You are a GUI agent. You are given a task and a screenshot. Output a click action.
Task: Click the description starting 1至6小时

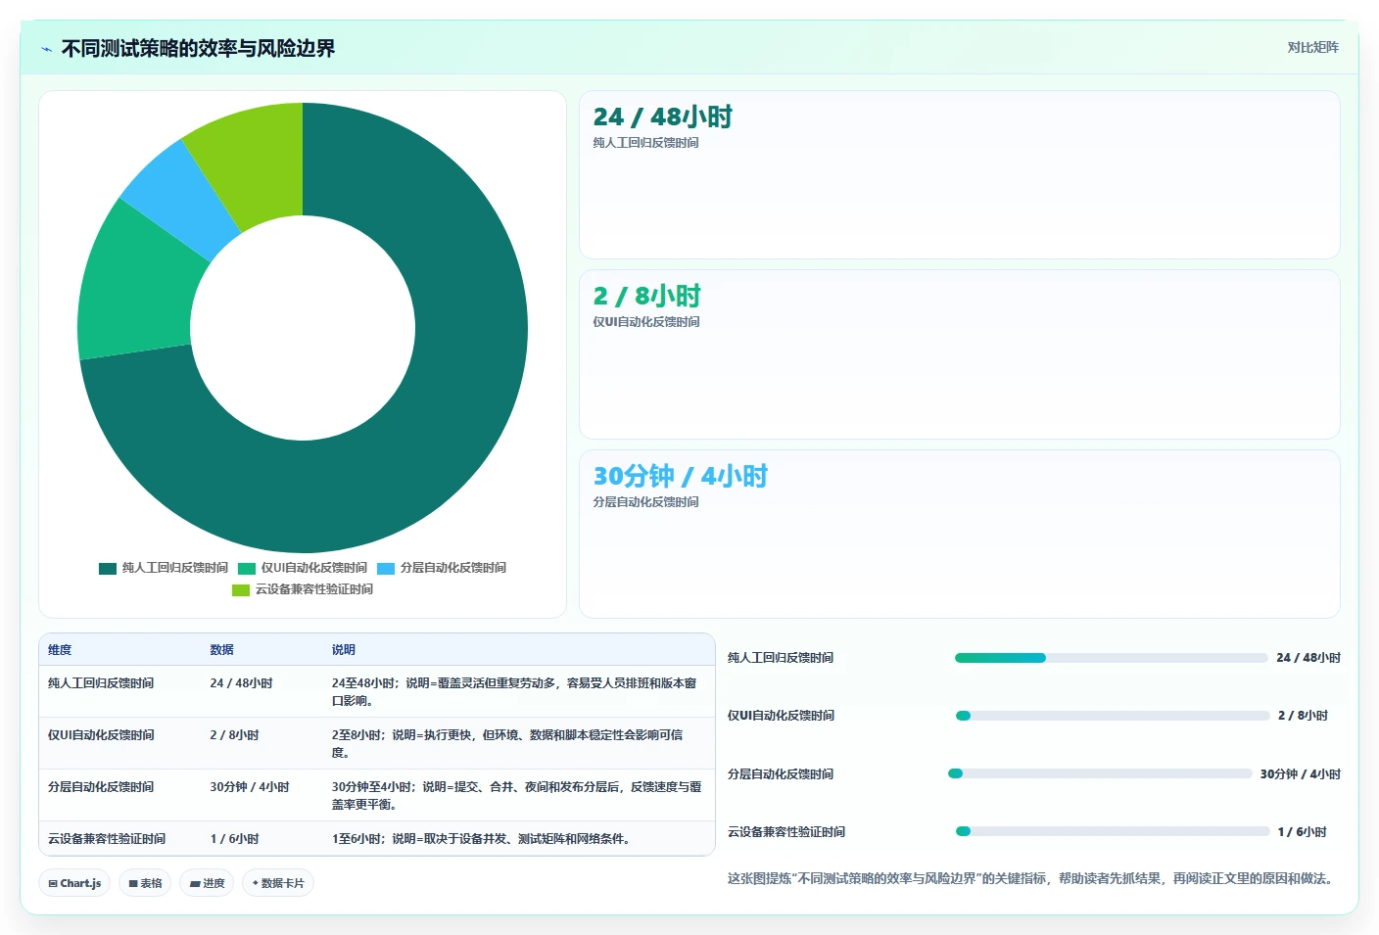pos(480,839)
